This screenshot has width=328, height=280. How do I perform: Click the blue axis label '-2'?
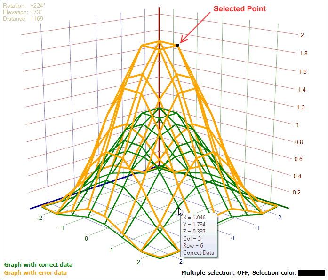pos(279,218)
